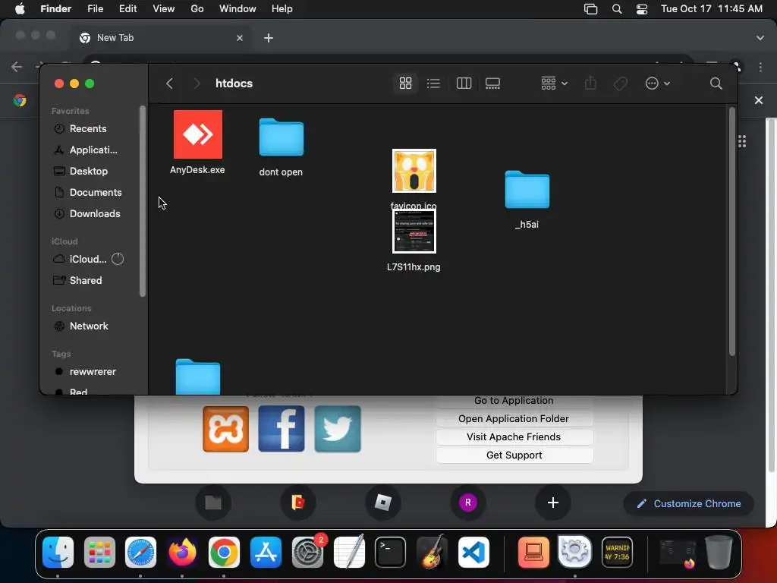777x583 pixels.
Task: Open Chrome menu three dots
Action: [x=760, y=67]
